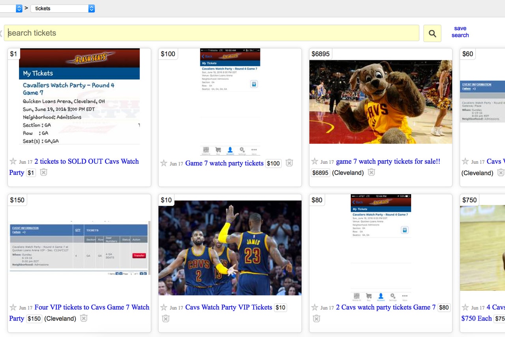
Task: Open 'Four VIP tickets to Cavs Game 7 Watch Party'
Action: coord(79,313)
